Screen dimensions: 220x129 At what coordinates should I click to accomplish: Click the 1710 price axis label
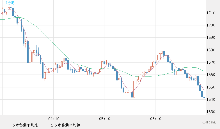pyautogui.click(x=211, y=13)
